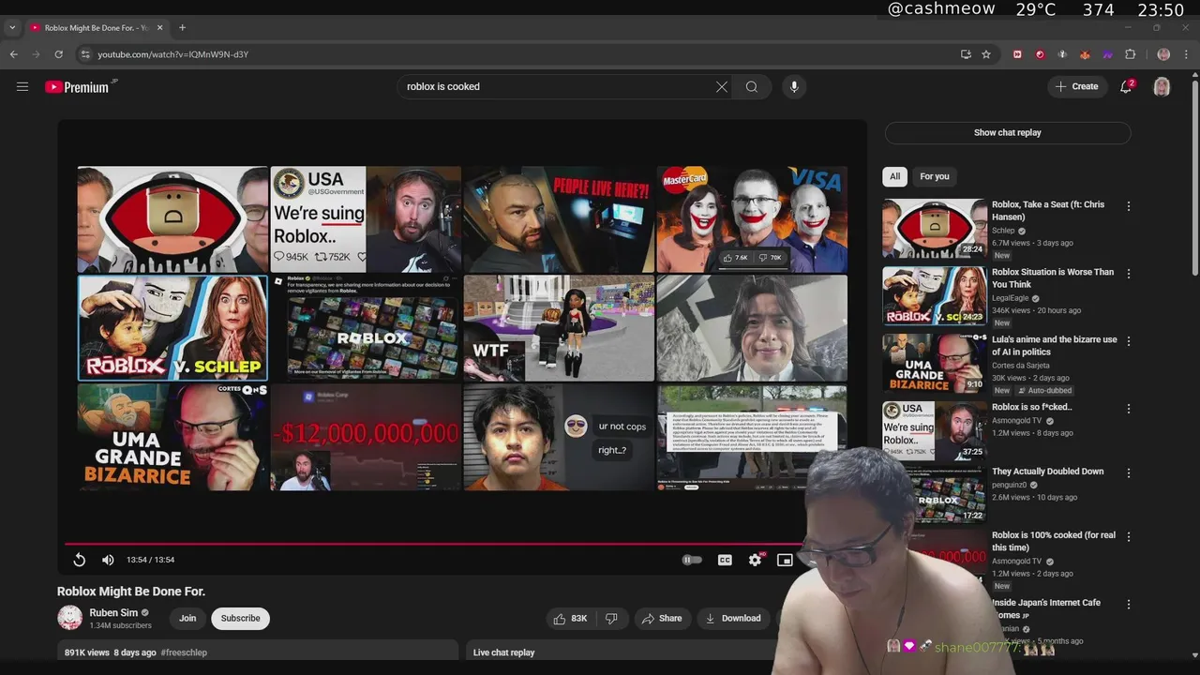Open the notifications bell
This screenshot has height=675, width=1200.
[1126, 86]
